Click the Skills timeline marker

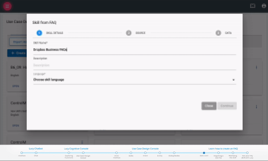131,153
